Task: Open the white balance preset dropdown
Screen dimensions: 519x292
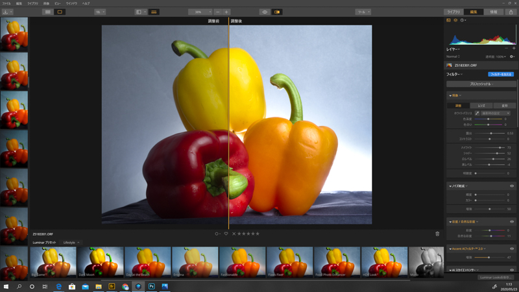Action: click(496, 113)
